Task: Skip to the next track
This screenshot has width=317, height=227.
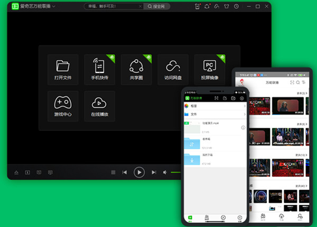Action: 154,172
